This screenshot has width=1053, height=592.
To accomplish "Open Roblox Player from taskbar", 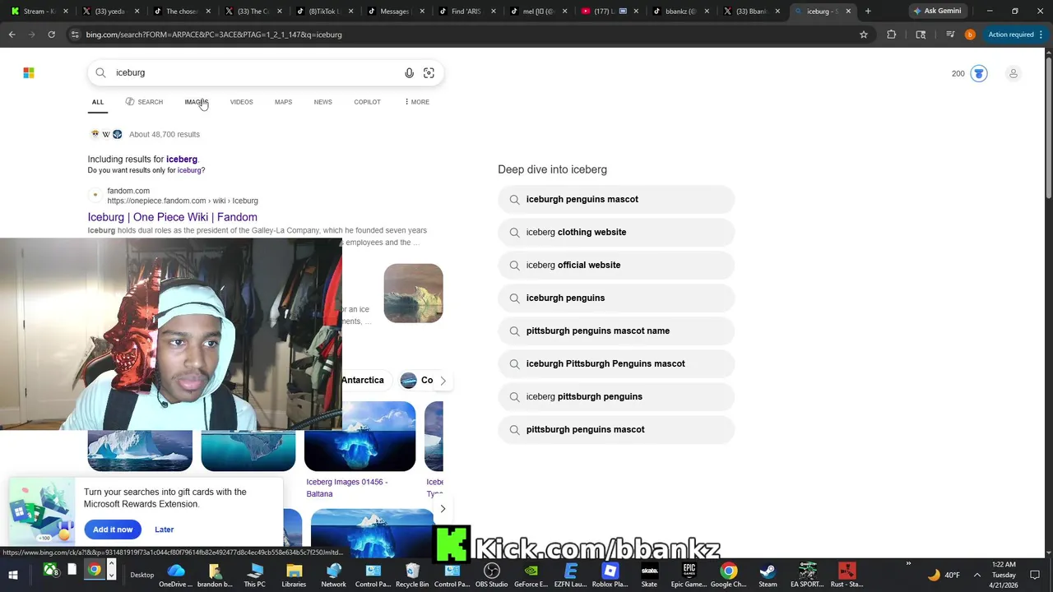I will tap(610, 576).
